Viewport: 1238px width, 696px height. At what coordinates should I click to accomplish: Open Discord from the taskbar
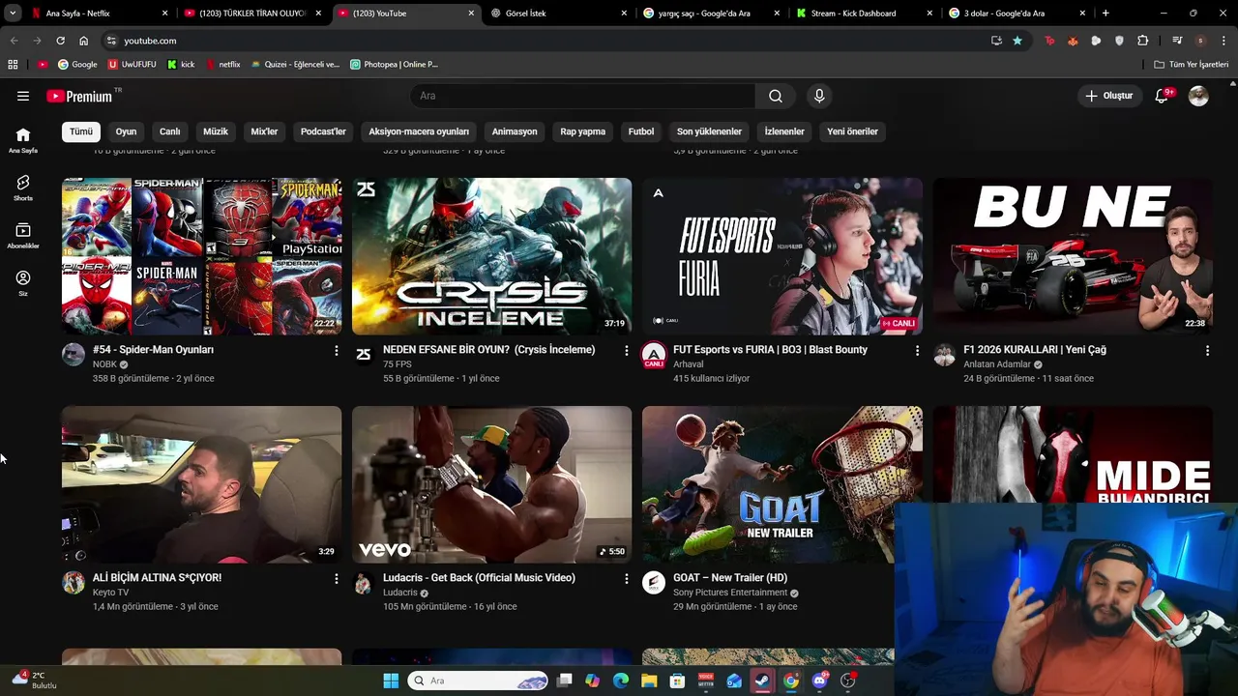820,681
